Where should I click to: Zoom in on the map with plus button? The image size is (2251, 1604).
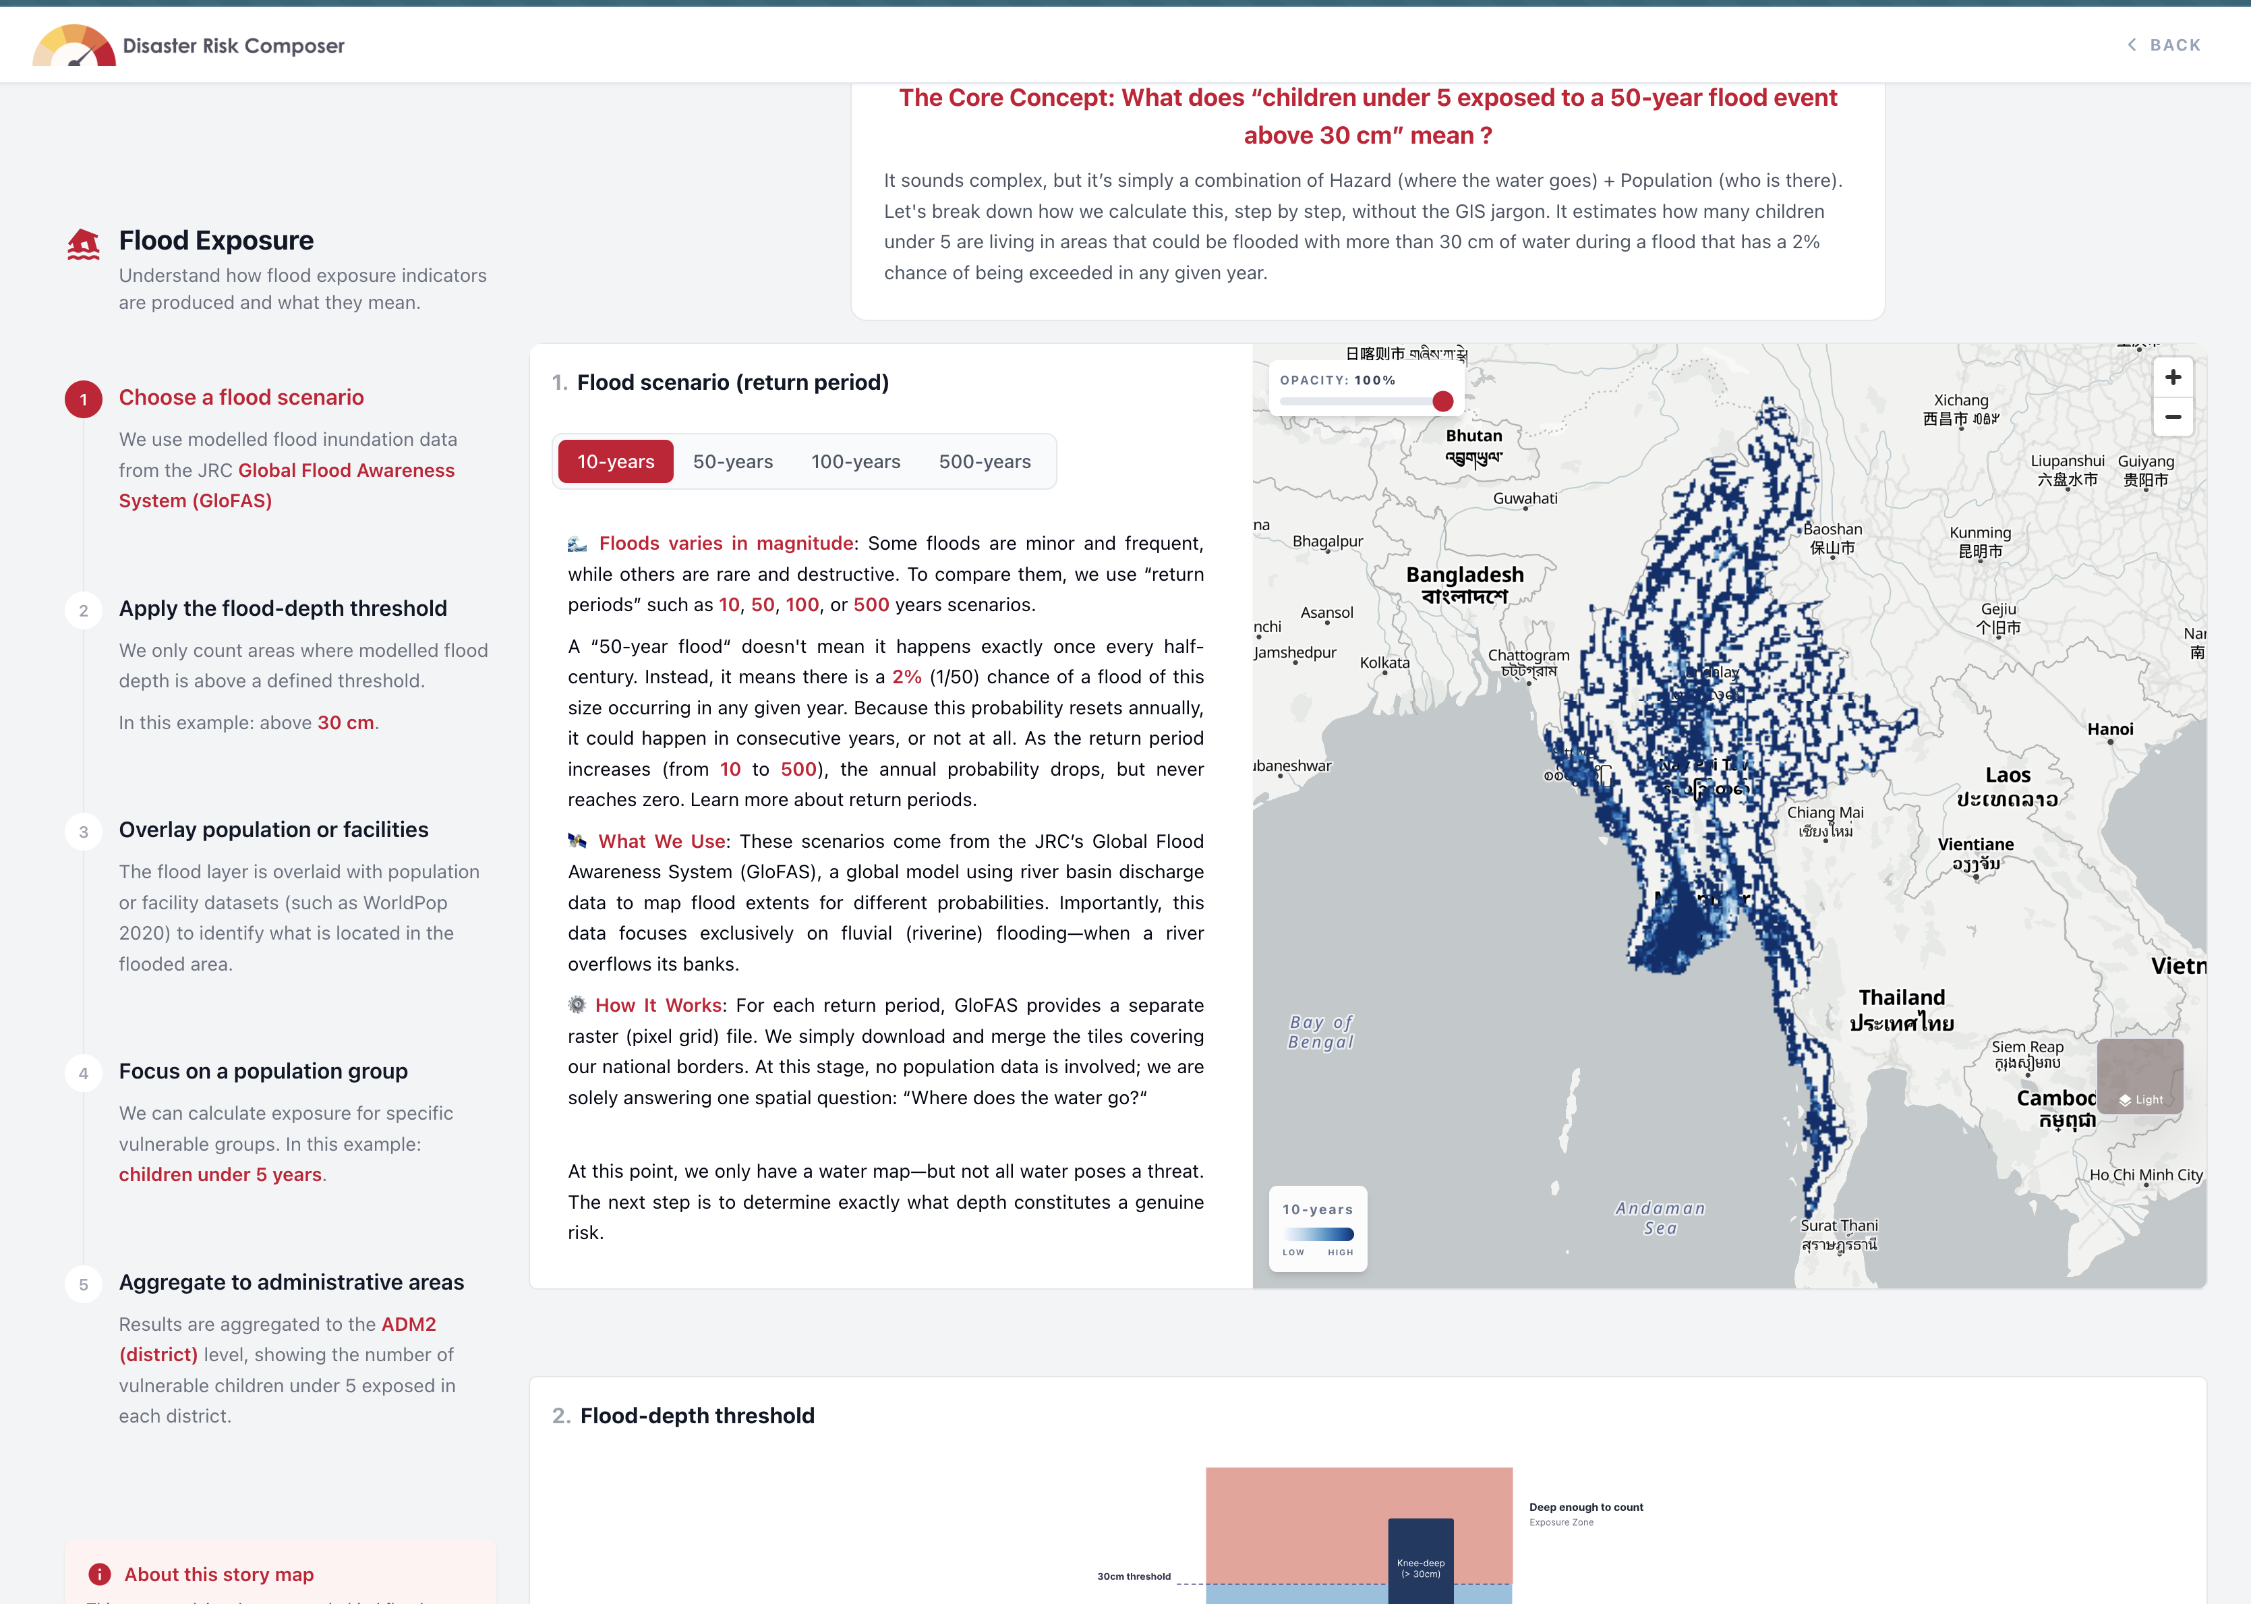(2172, 377)
